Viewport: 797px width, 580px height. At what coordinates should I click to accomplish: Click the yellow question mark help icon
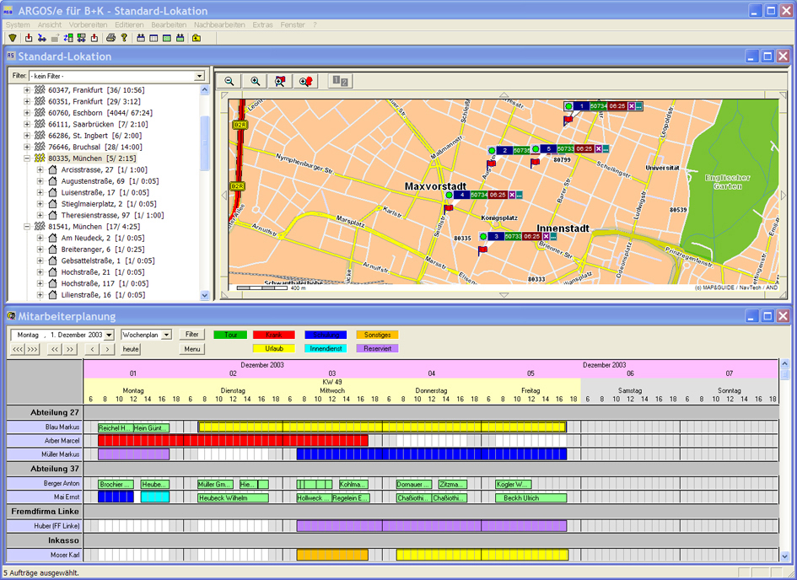(x=124, y=38)
